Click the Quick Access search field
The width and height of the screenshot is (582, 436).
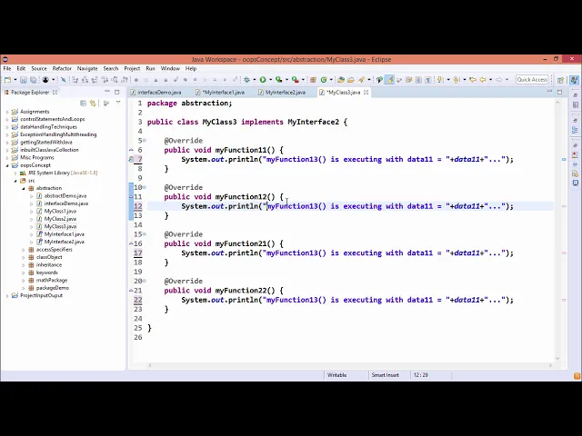pyautogui.click(x=532, y=80)
